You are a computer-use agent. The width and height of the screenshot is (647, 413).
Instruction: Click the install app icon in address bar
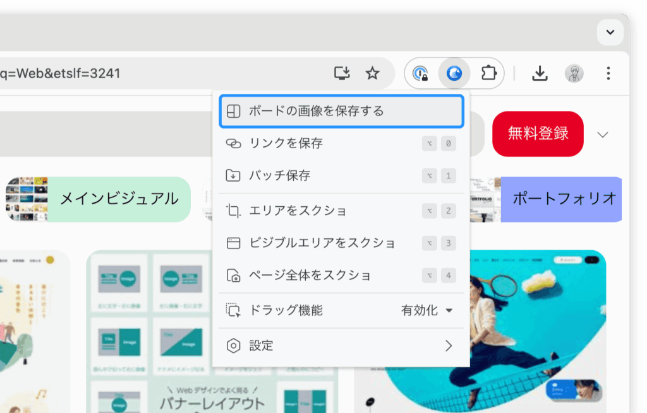point(342,74)
